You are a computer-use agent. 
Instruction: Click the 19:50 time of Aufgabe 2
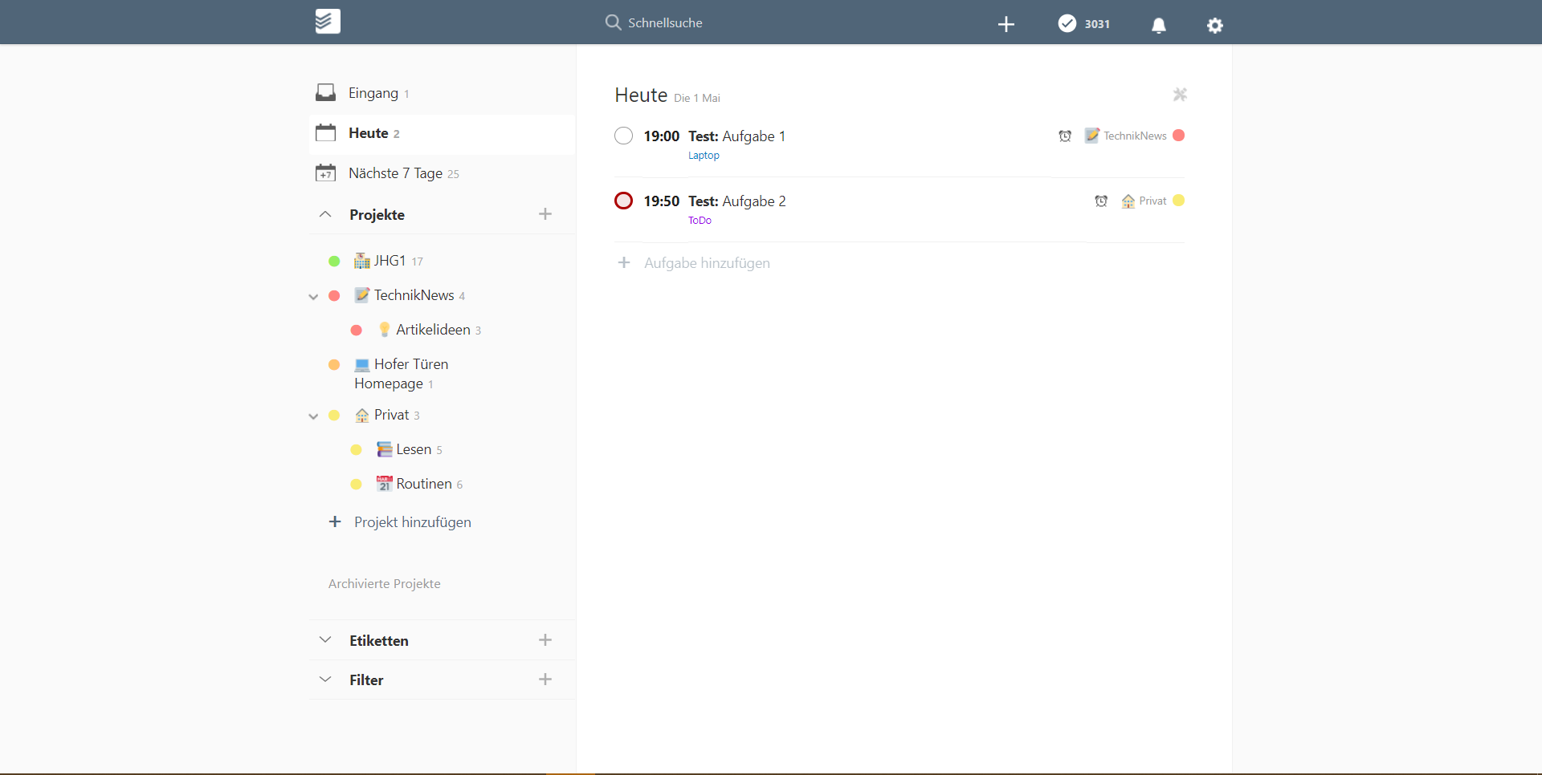tap(661, 201)
